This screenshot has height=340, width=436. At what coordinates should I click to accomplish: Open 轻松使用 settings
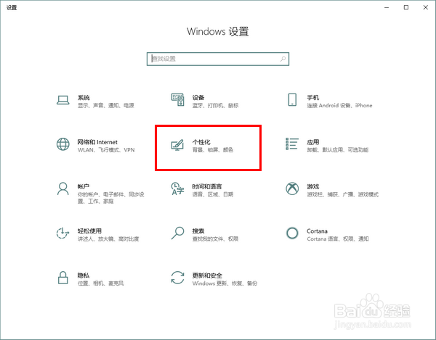pyautogui.click(x=89, y=231)
